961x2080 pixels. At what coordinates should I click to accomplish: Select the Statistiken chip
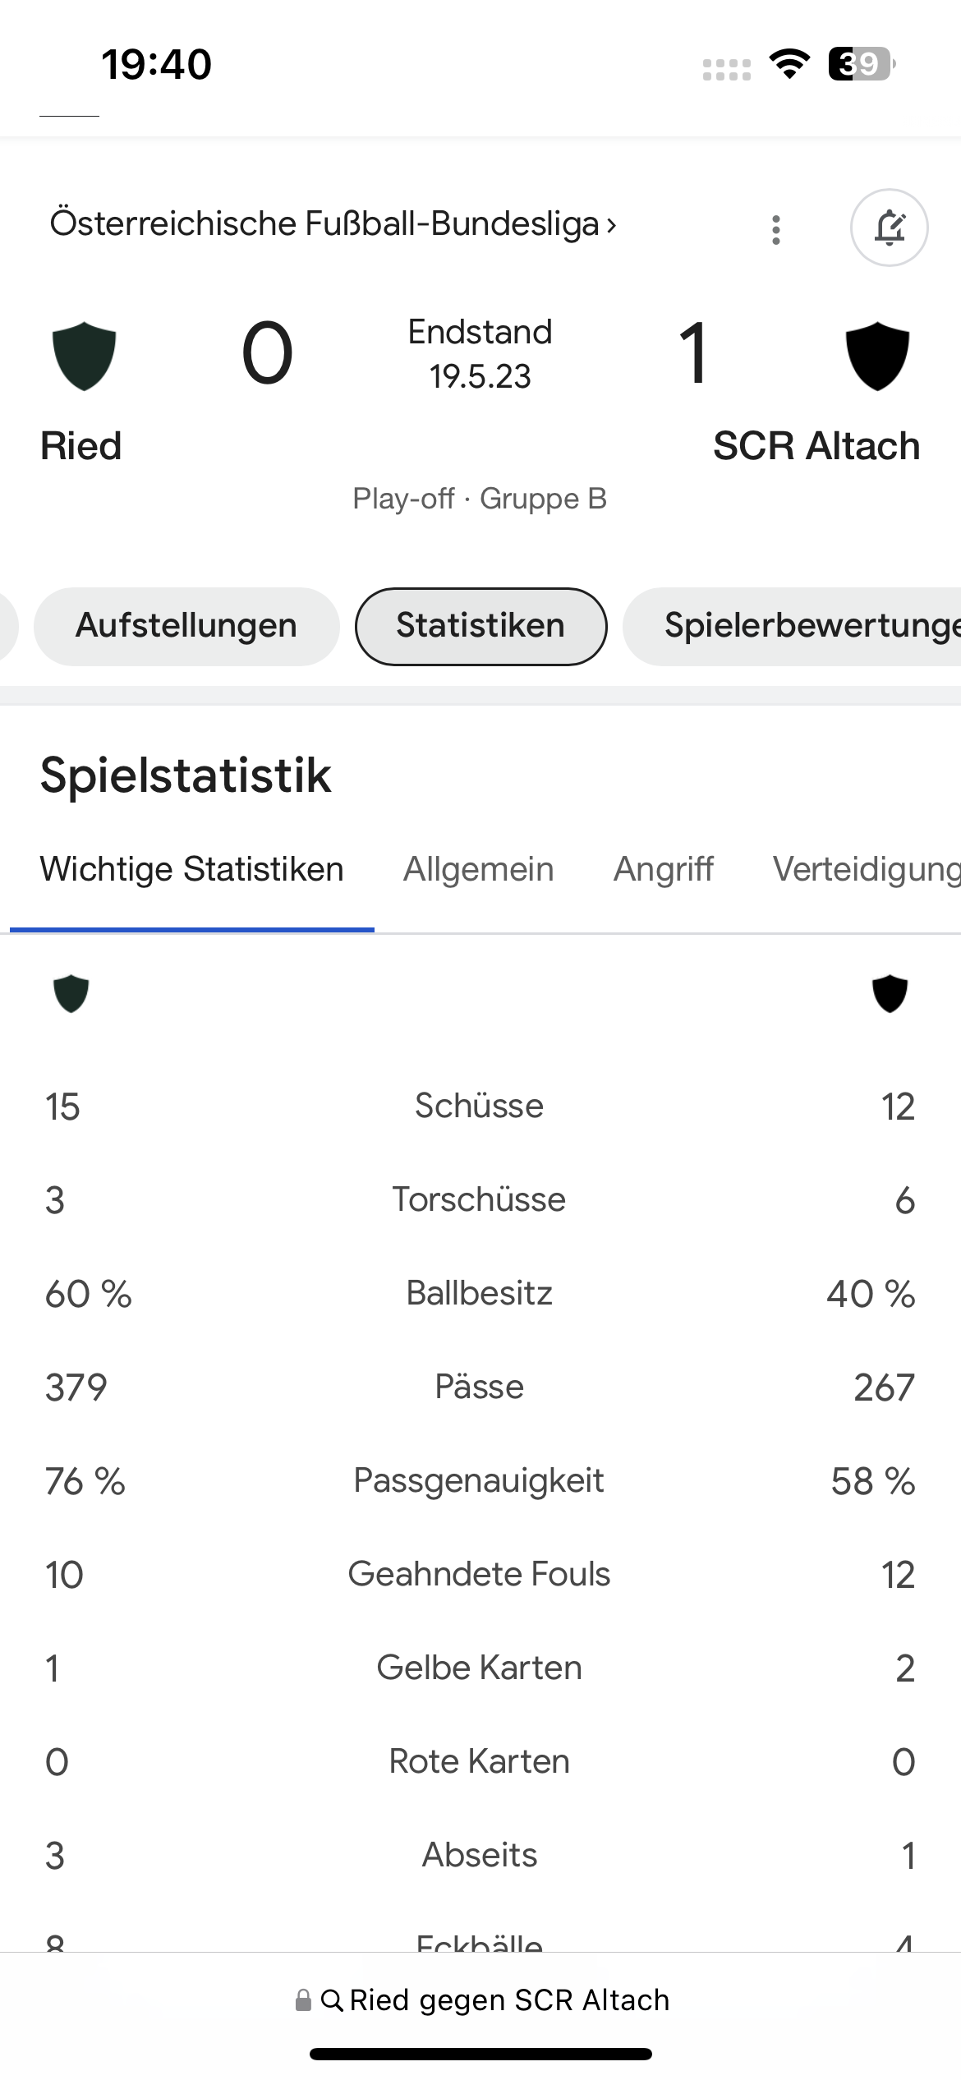coord(480,626)
